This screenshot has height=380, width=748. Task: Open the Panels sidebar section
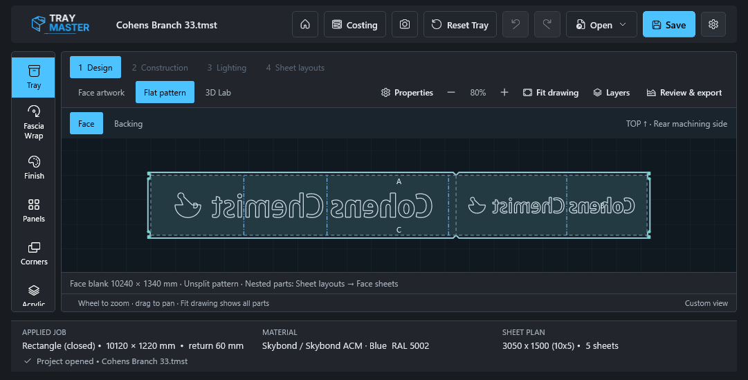pos(33,210)
